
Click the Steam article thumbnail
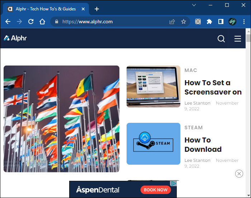[153, 144]
